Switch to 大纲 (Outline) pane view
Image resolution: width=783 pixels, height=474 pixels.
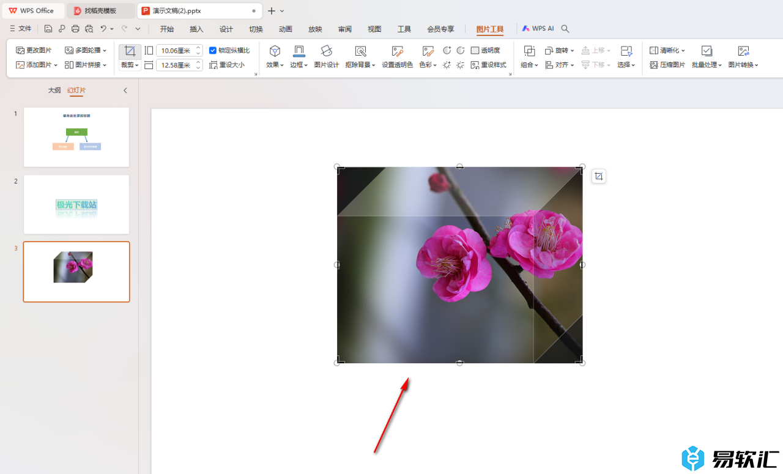54,91
